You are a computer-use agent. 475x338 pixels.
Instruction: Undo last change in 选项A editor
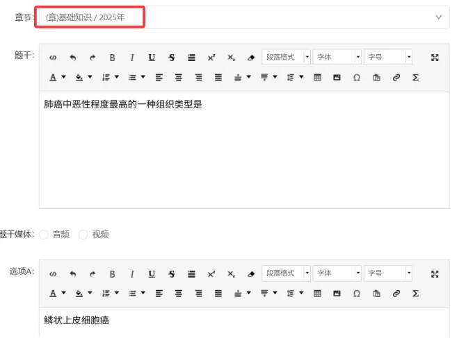click(73, 274)
